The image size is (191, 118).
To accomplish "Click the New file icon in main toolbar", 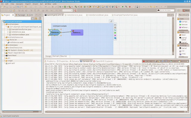I will pyautogui.click(x=2, y=7).
